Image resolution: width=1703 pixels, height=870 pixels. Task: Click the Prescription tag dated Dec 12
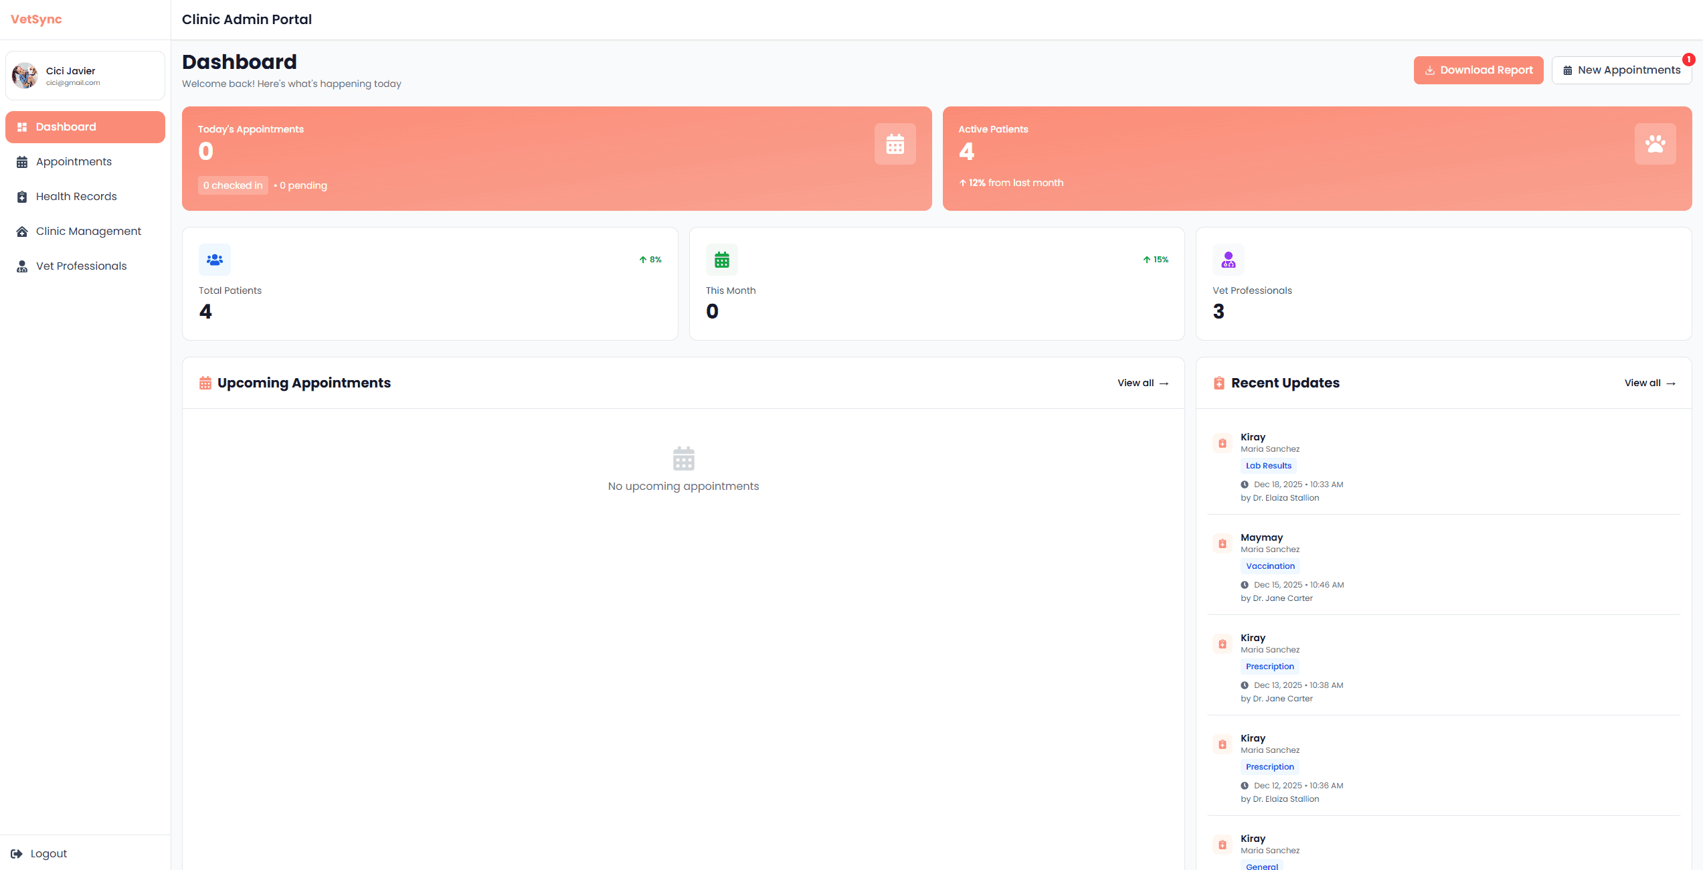[x=1270, y=767]
